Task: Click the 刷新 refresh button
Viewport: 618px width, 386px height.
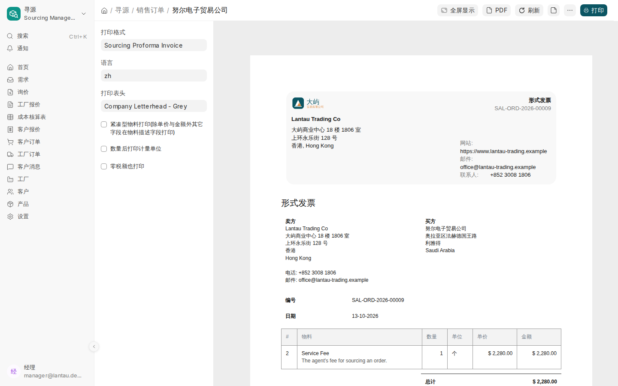Action: coord(529,10)
